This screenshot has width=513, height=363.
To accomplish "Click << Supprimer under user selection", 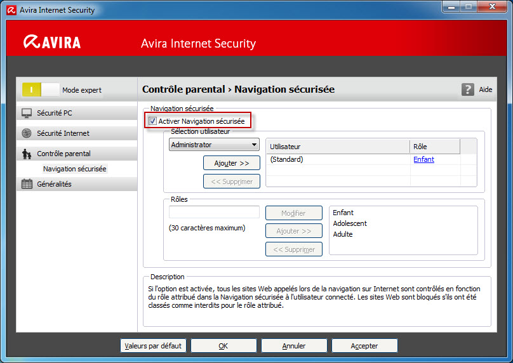I will (x=232, y=181).
